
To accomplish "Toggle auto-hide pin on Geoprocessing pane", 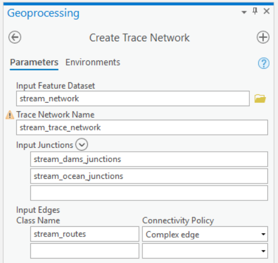I will click(255, 11).
